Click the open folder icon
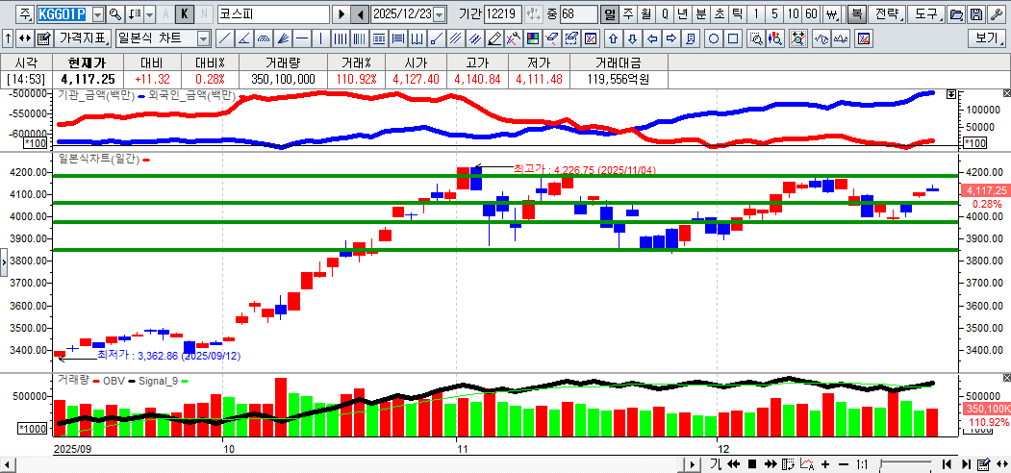1011x473 pixels. 956,14
